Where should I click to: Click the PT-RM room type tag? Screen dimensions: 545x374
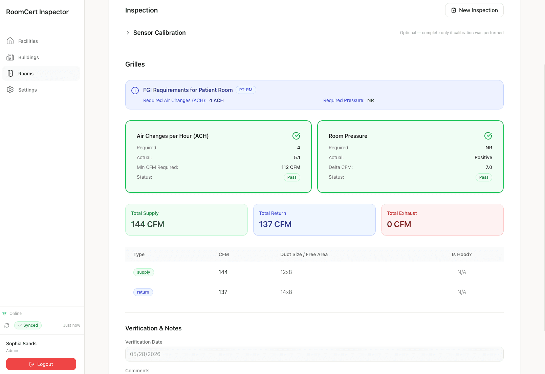click(246, 90)
